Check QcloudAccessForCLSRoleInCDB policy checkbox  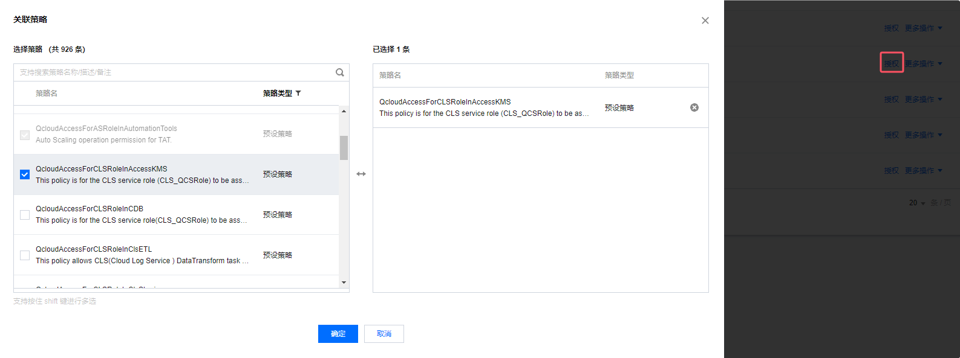coord(25,215)
